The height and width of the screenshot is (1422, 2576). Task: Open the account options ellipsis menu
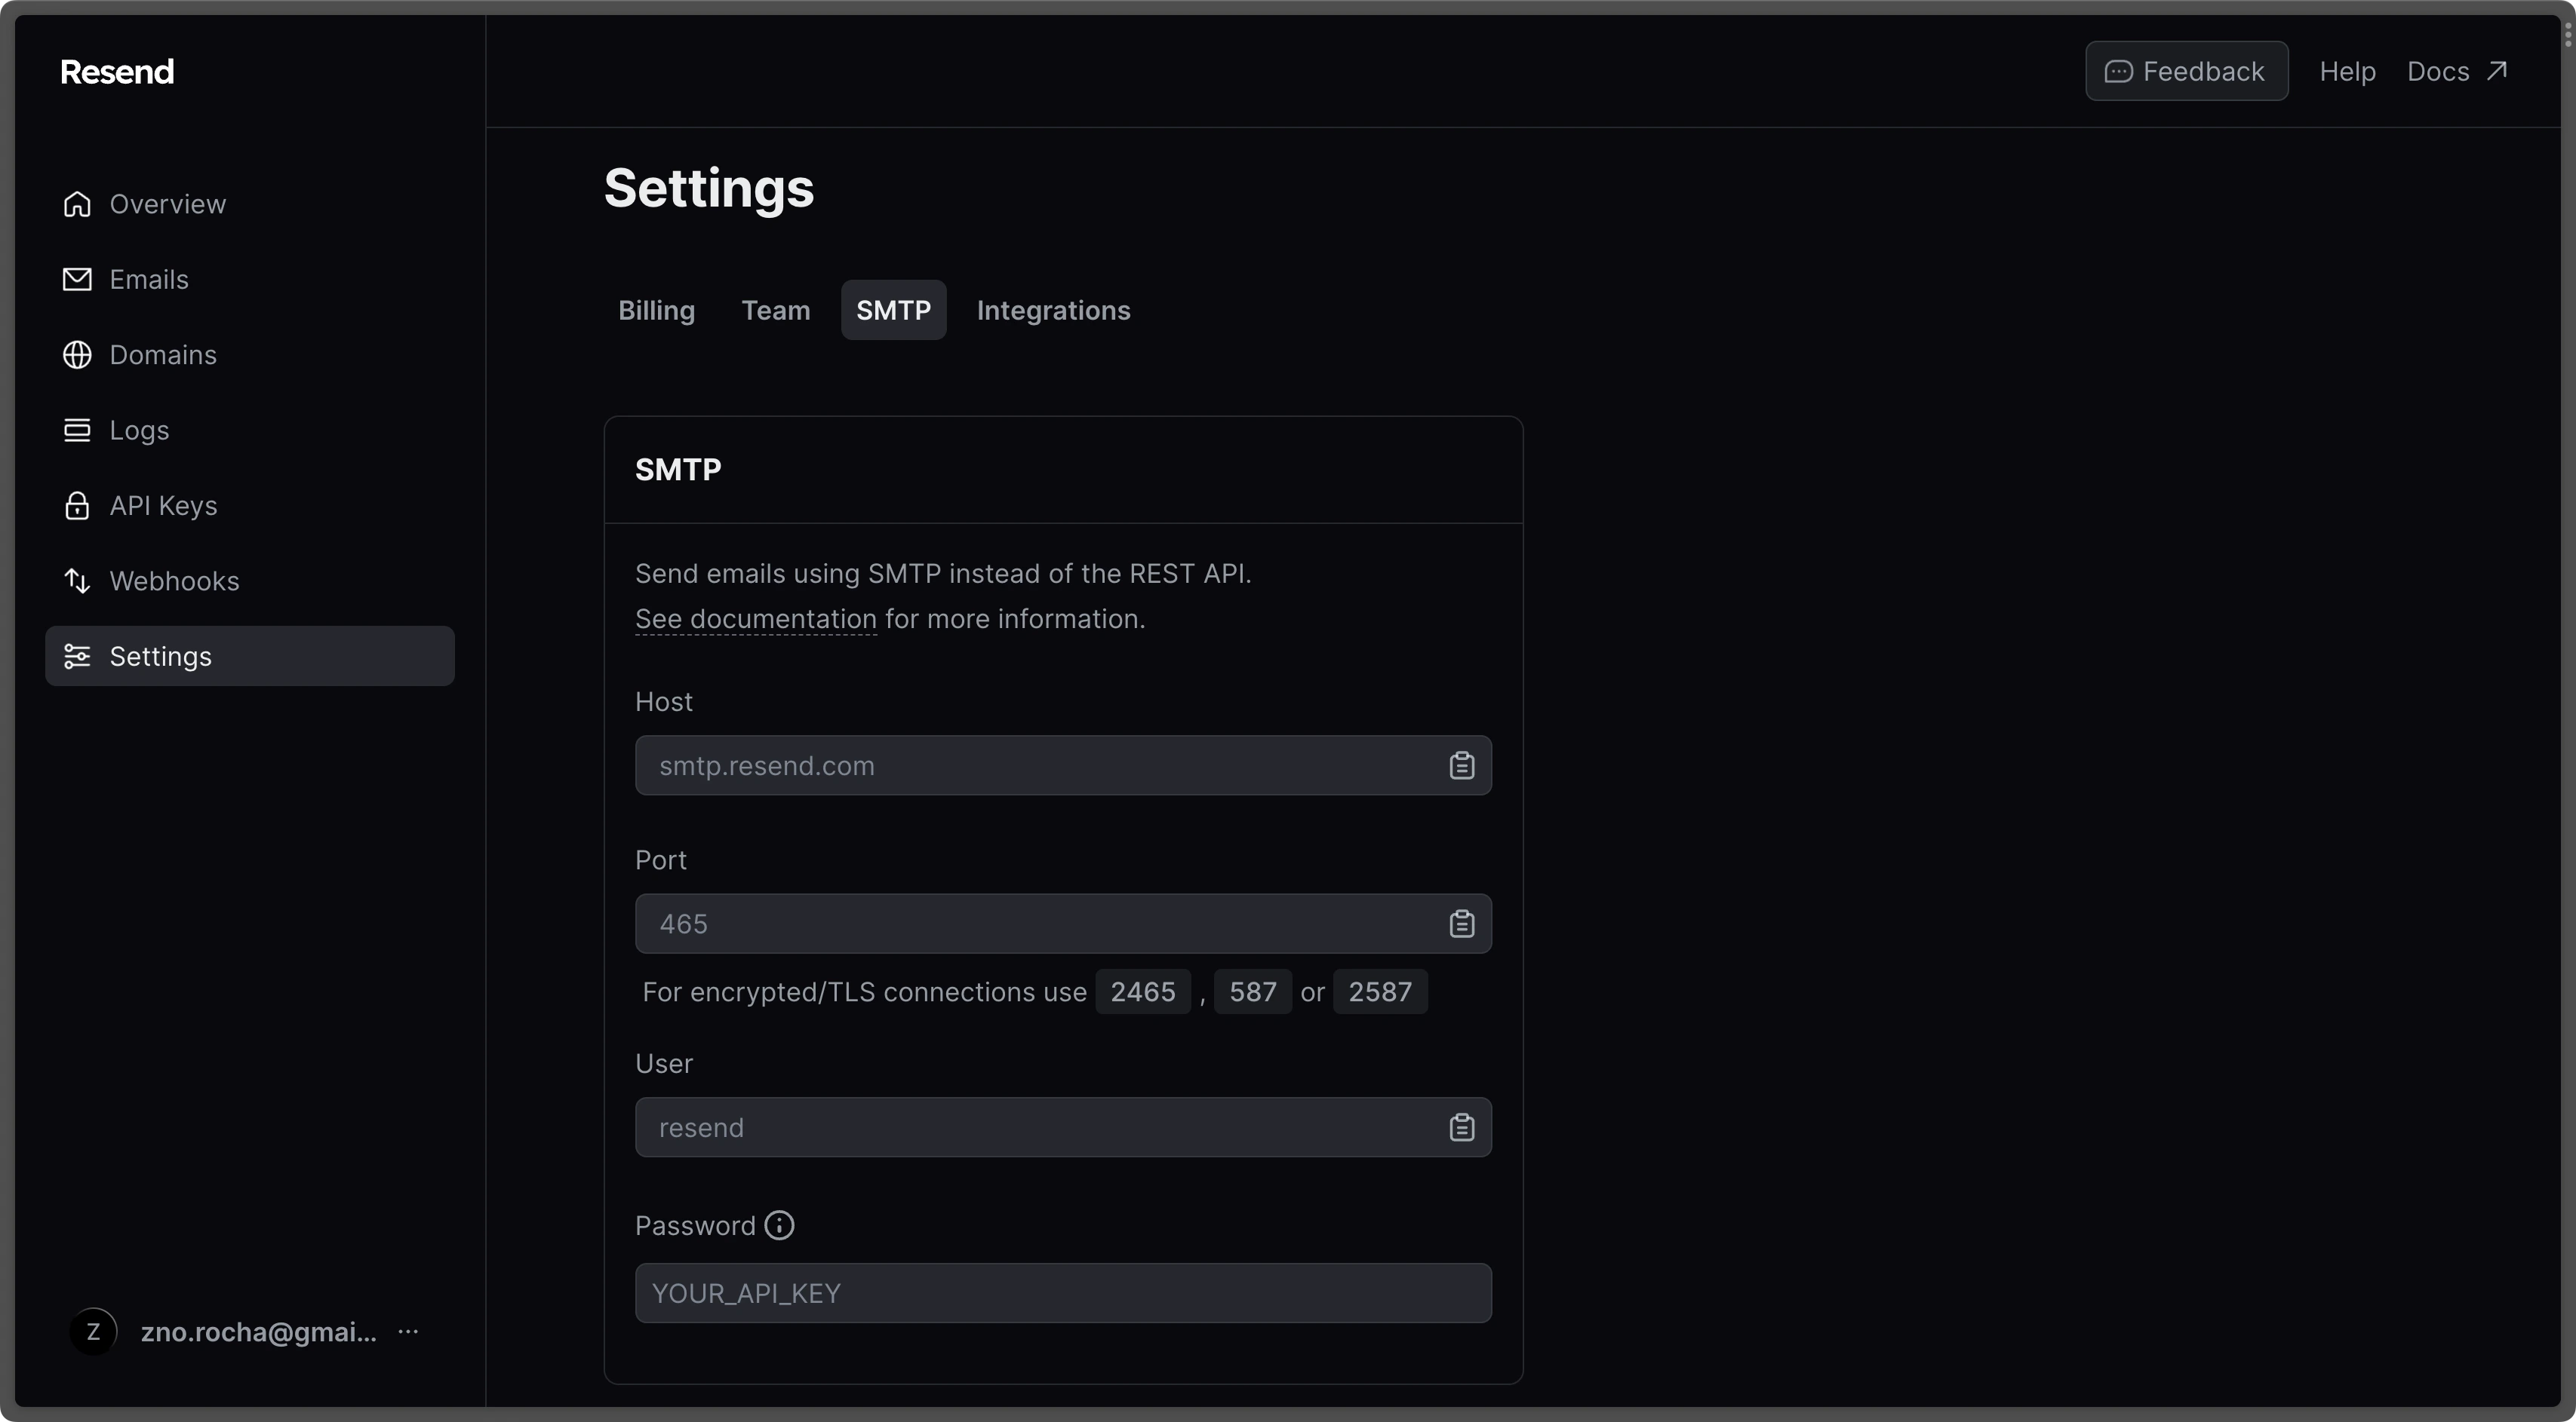(410, 1332)
